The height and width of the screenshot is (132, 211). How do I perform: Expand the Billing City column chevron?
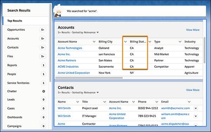click(126, 42)
